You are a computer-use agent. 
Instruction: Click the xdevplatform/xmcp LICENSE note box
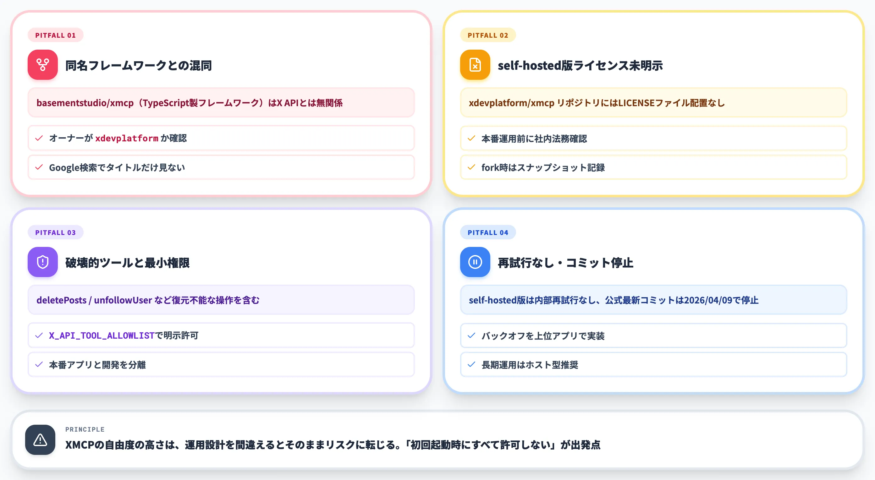point(653,102)
